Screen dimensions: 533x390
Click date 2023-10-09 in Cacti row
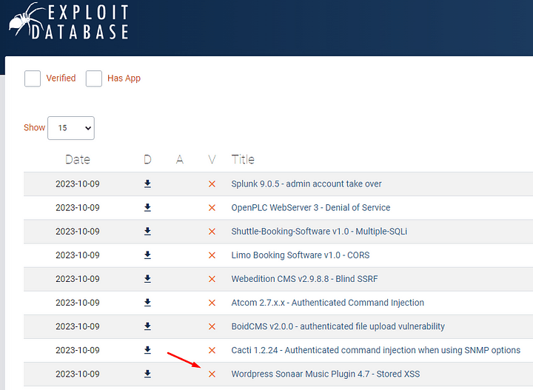tap(78, 350)
